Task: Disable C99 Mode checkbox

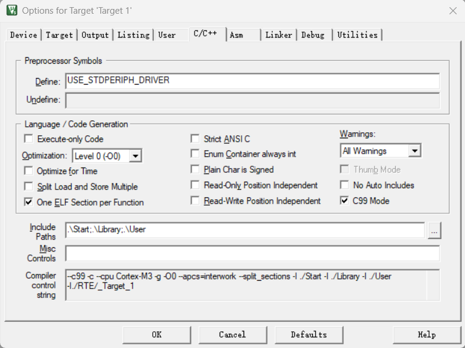Action: pyautogui.click(x=344, y=201)
